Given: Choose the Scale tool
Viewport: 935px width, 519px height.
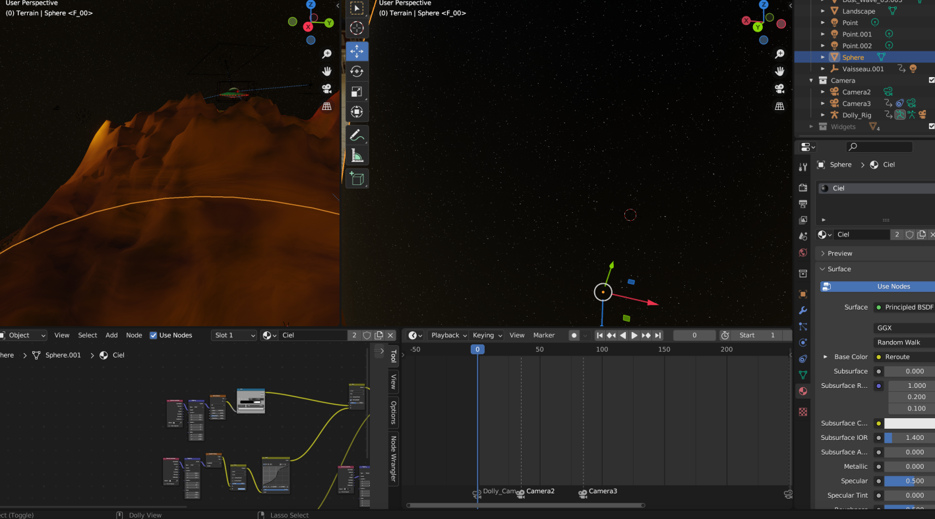Looking at the screenshot, I should [357, 92].
